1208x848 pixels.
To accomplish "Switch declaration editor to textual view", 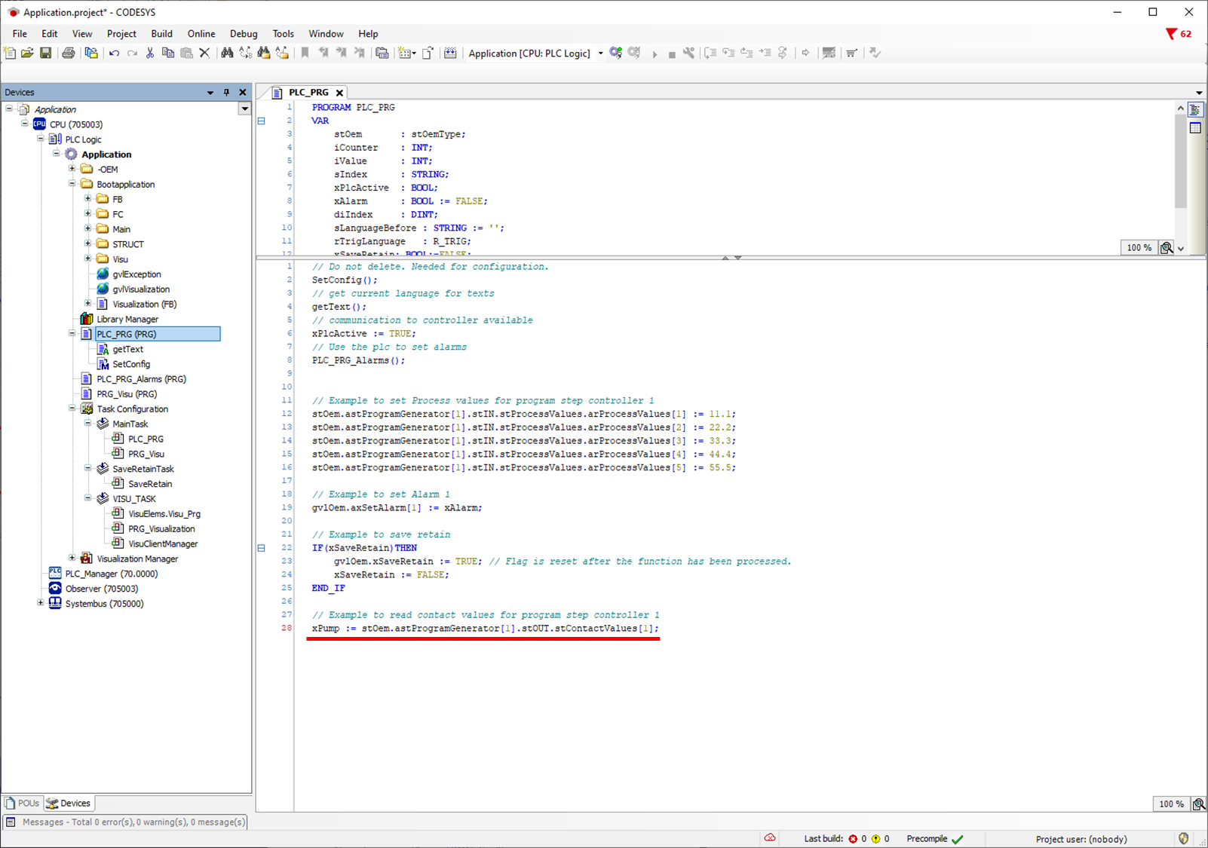I will (x=1195, y=110).
